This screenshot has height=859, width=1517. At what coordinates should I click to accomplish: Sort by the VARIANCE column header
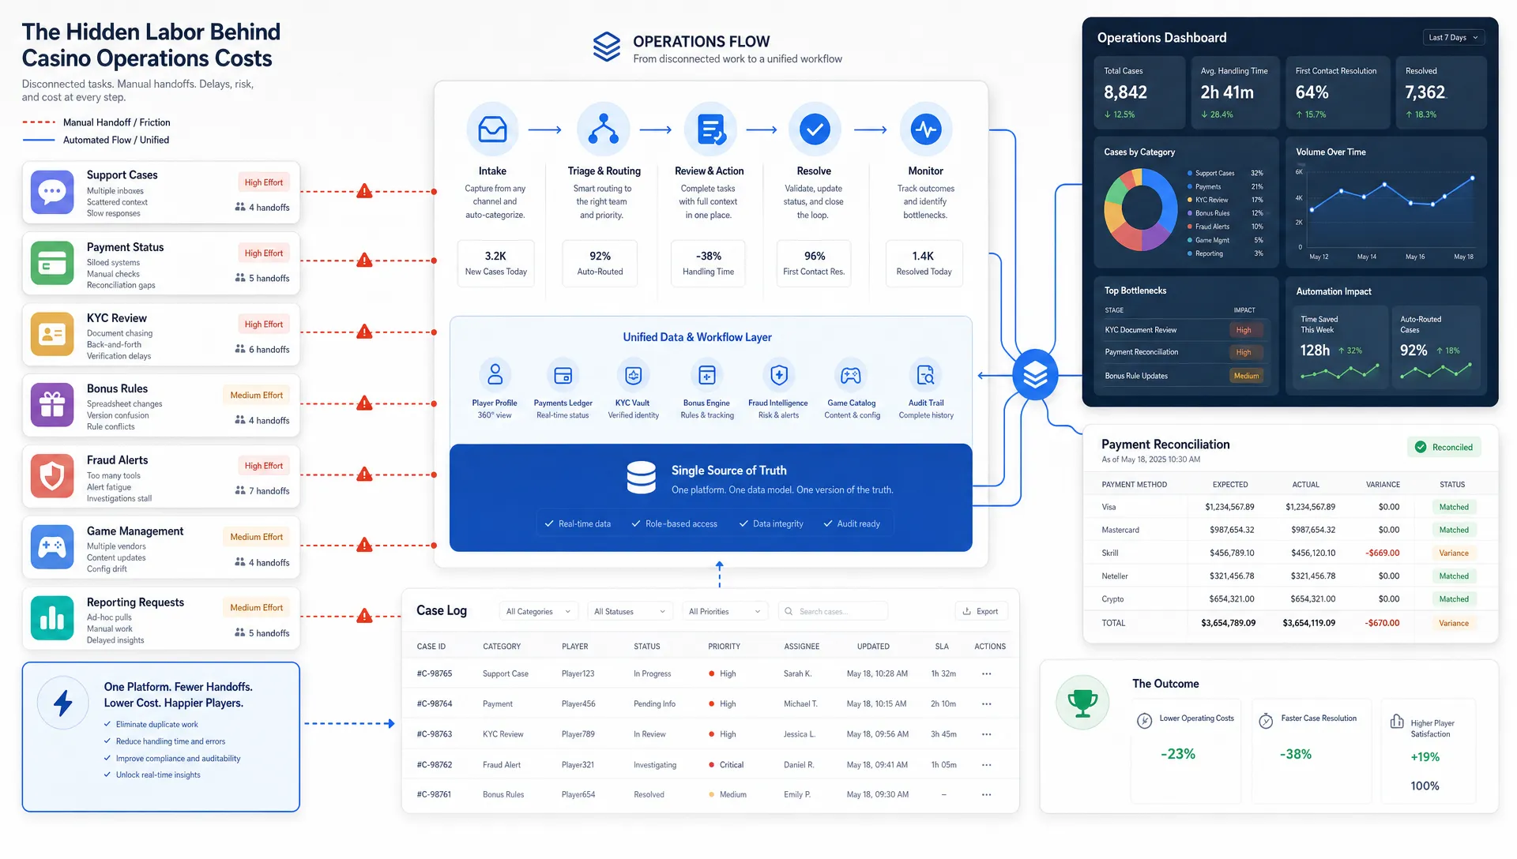point(1383,485)
